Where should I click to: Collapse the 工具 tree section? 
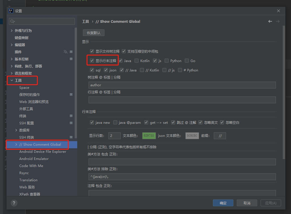[x=12, y=81]
